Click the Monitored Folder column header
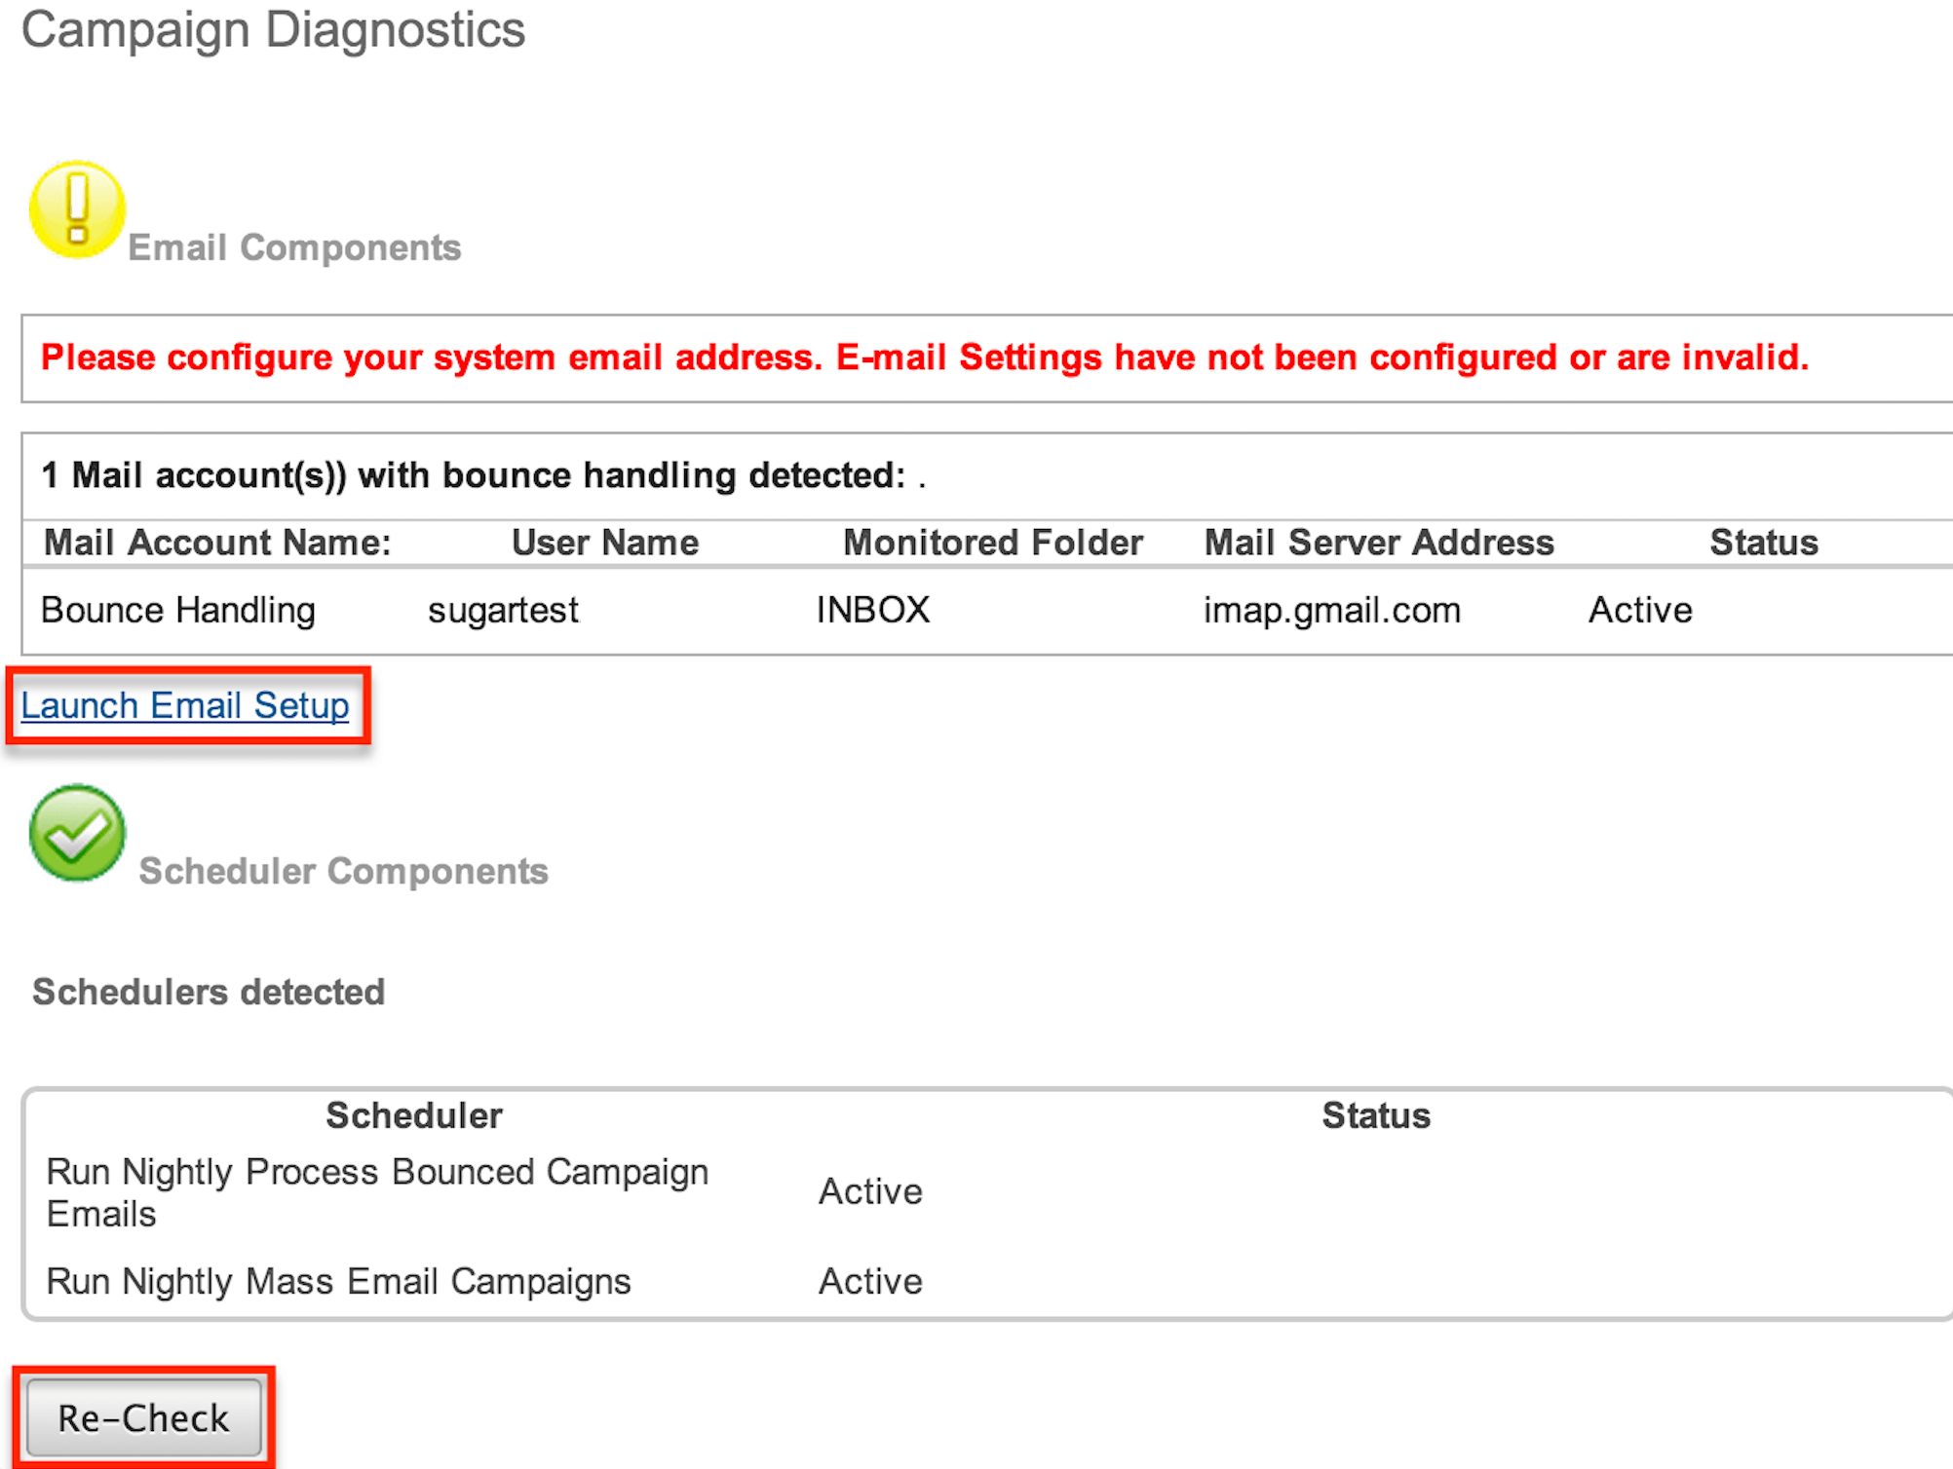Screen dimensions: 1953x1469 point(992,543)
